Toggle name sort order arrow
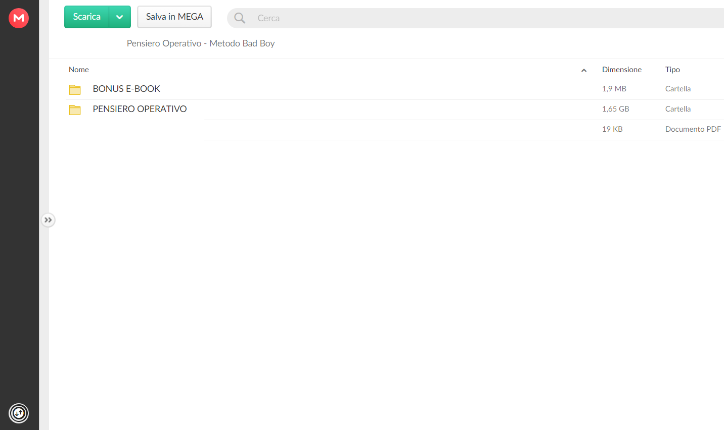 (x=584, y=70)
